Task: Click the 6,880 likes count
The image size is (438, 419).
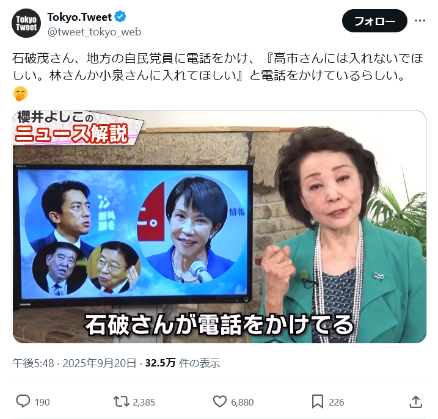Action: pyautogui.click(x=242, y=403)
